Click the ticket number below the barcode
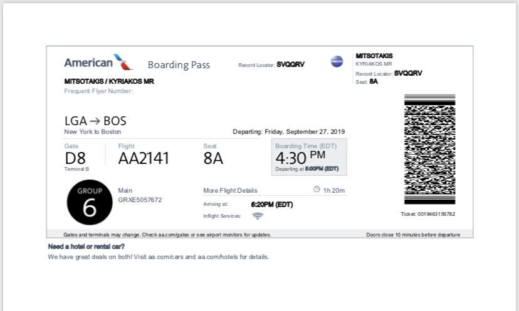The image size is (519, 311). click(x=427, y=214)
